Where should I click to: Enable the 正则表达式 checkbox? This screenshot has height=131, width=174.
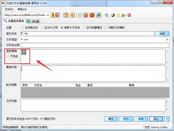click(23, 27)
